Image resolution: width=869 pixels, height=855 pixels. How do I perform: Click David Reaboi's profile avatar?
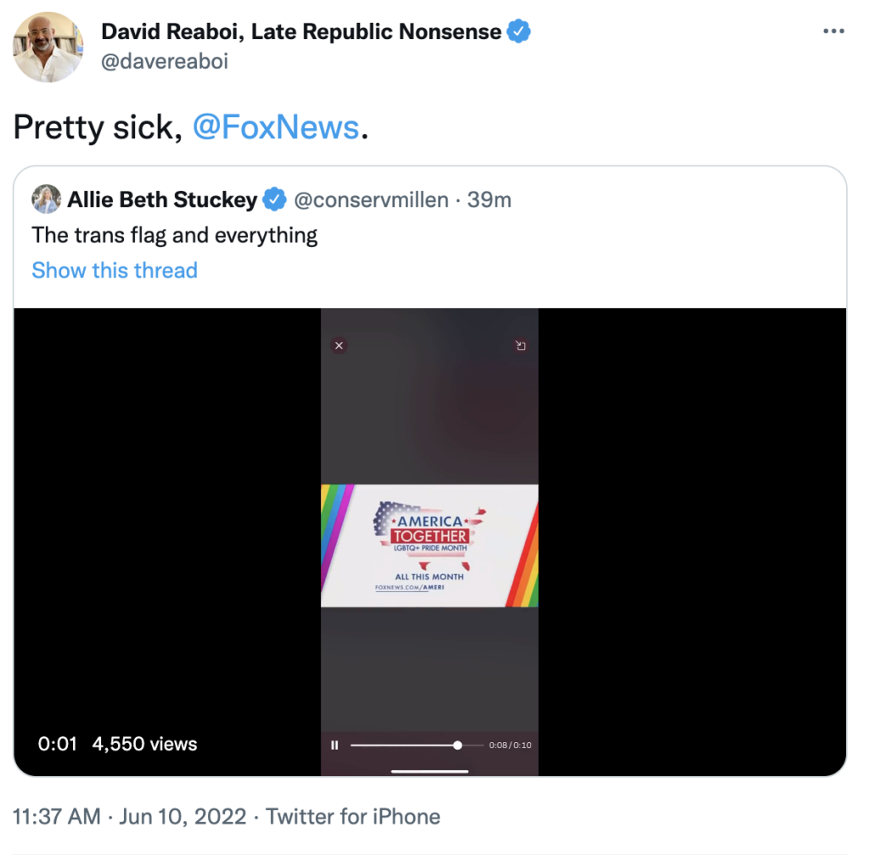(48, 47)
